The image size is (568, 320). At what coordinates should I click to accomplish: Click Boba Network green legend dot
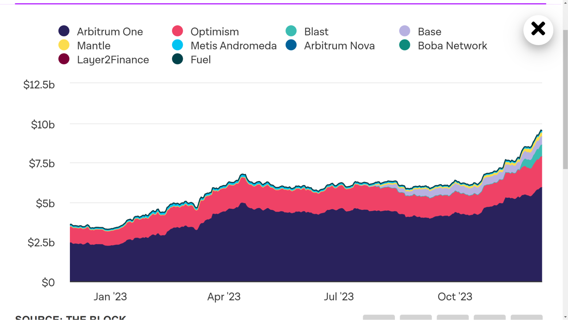click(x=405, y=45)
